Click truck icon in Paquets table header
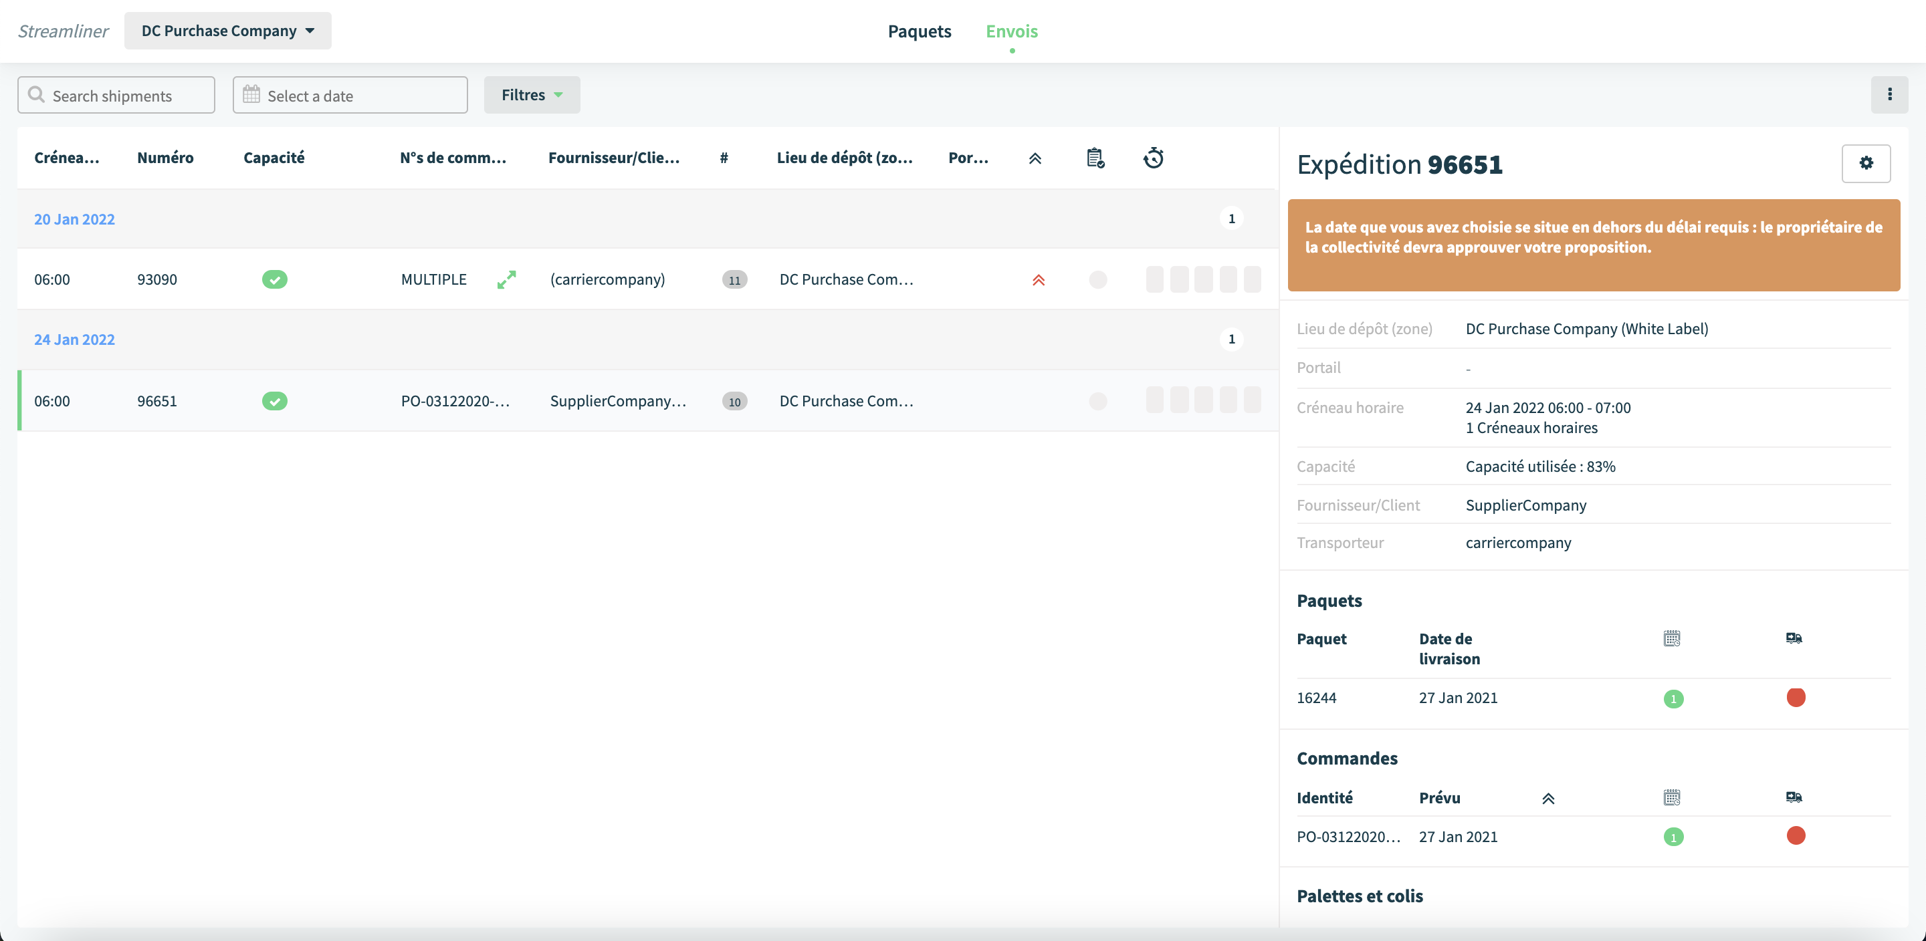The image size is (1926, 941). click(x=1794, y=638)
